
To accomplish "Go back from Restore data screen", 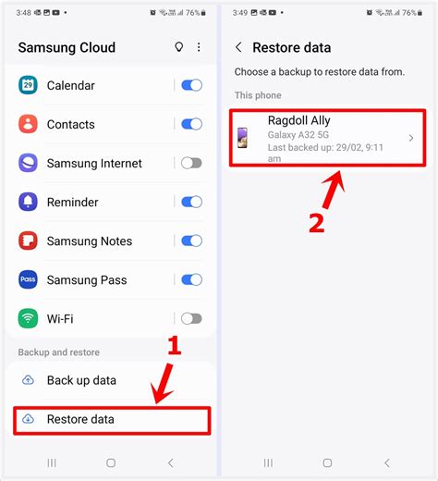I will pyautogui.click(x=238, y=47).
